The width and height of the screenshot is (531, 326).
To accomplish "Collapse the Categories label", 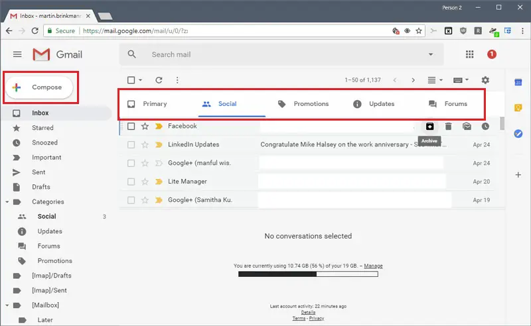I will coord(7,202).
